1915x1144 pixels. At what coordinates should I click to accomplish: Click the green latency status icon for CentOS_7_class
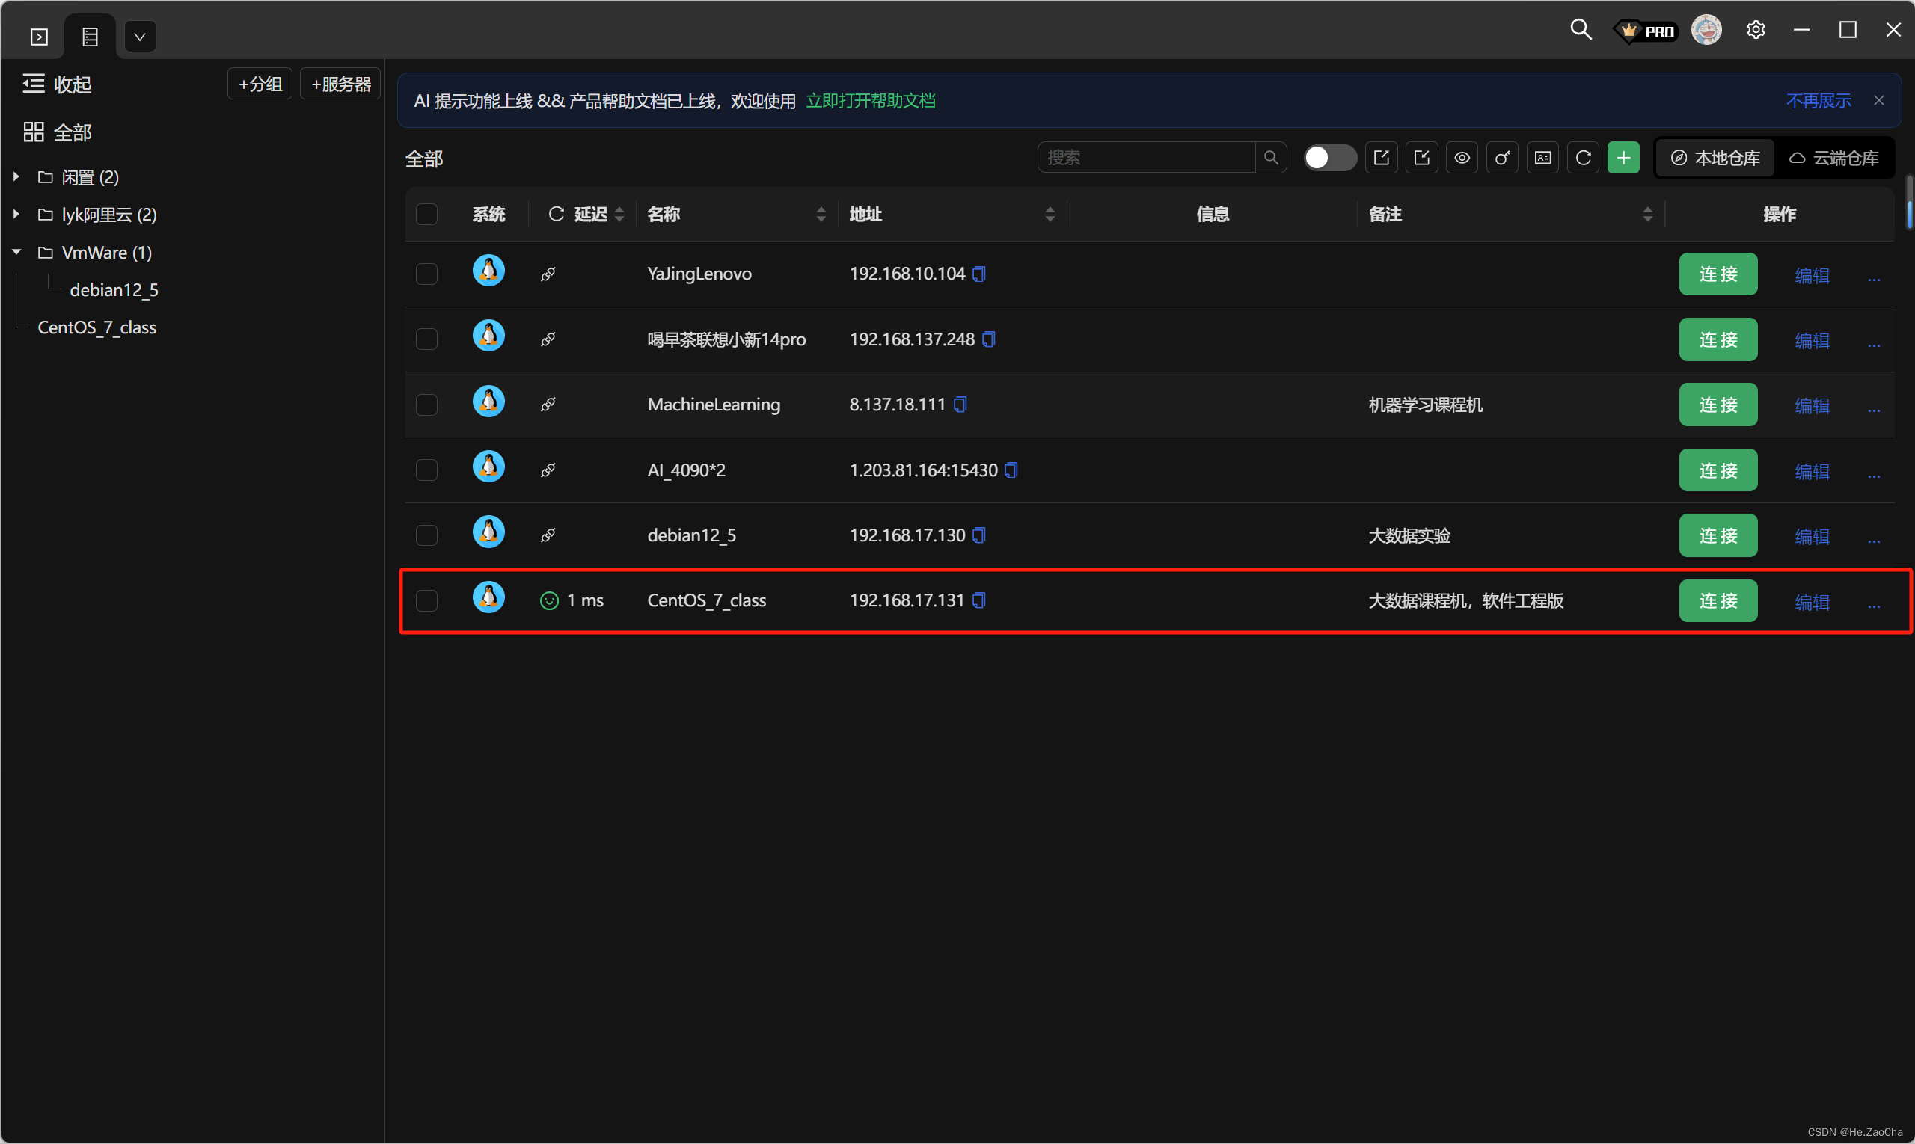coord(548,600)
